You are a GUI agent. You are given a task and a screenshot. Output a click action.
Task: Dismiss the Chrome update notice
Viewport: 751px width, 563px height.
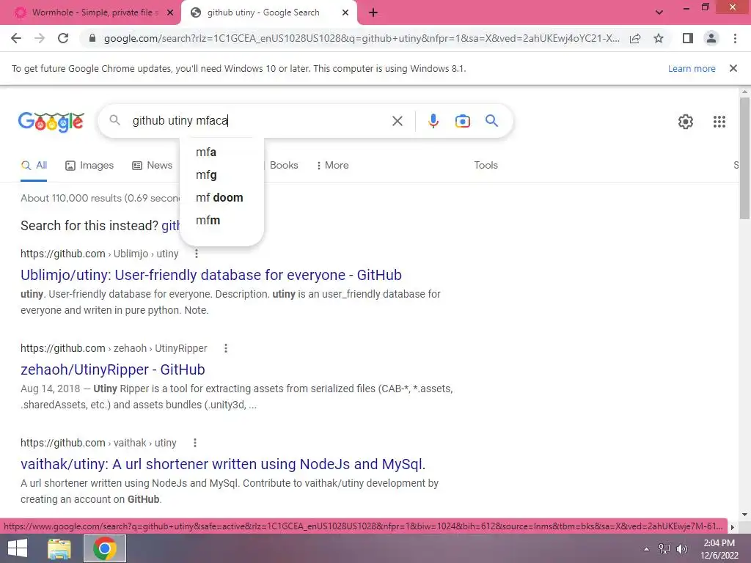coord(733,68)
